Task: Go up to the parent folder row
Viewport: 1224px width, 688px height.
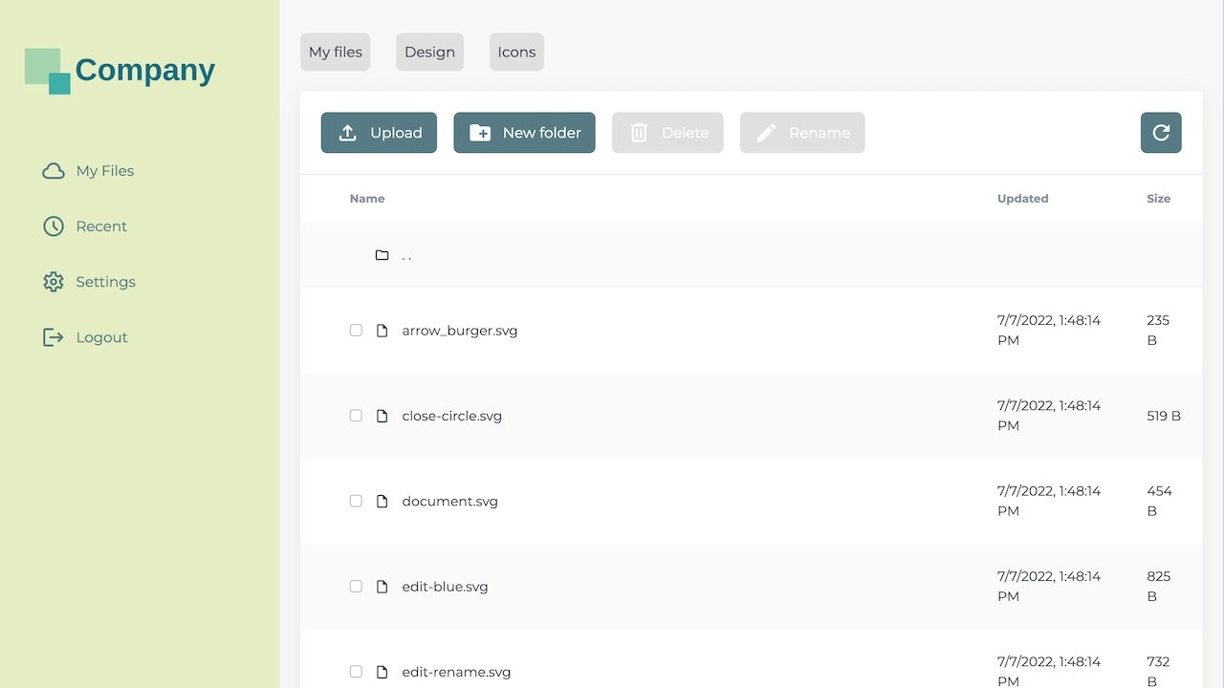Action: (x=751, y=255)
